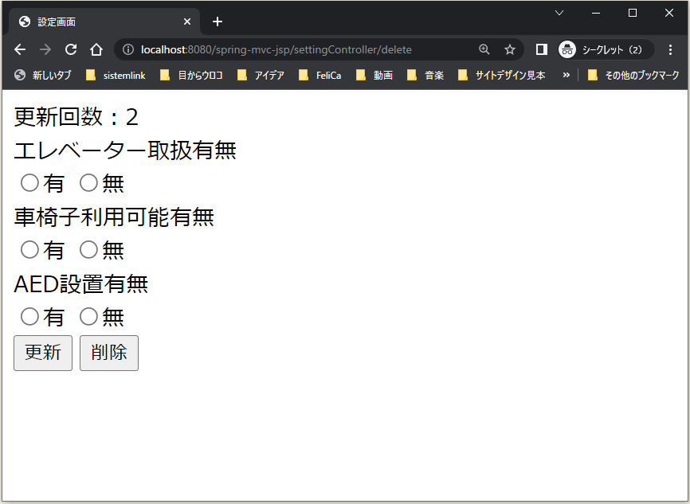The image size is (690, 504).
Task: Select 有 for AED設置有無
Action: (27, 316)
